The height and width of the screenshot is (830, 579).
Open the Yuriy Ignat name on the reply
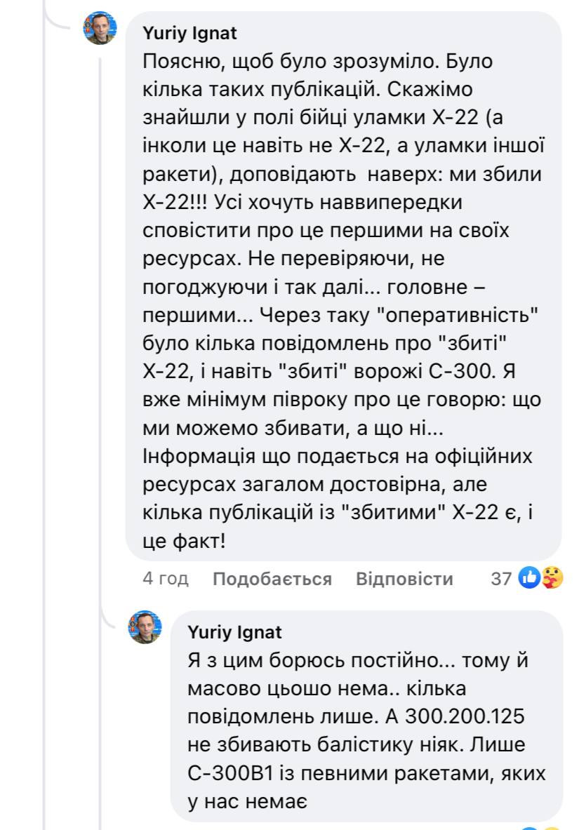coord(234,632)
